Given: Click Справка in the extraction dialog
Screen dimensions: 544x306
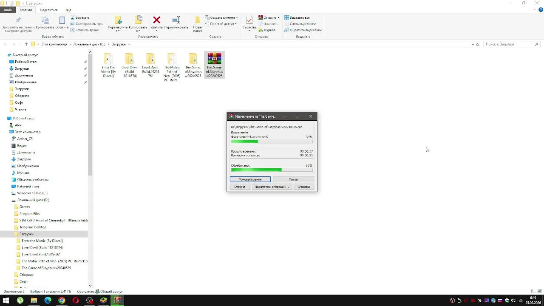Looking at the screenshot, I should pyautogui.click(x=303, y=187).
